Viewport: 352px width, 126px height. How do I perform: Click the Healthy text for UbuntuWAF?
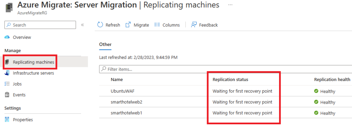click(x=328, y=91)
